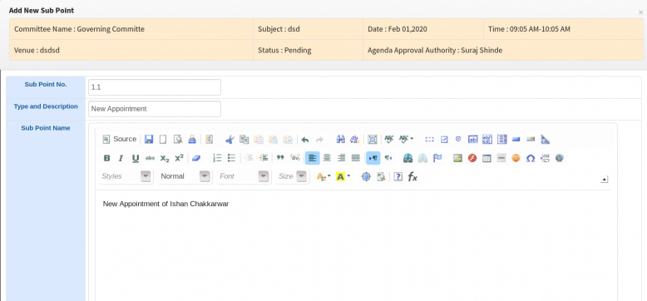Screen dimensions: 647x301
Task: Toggle Bold formatting
Action: (x=107, y=158)
